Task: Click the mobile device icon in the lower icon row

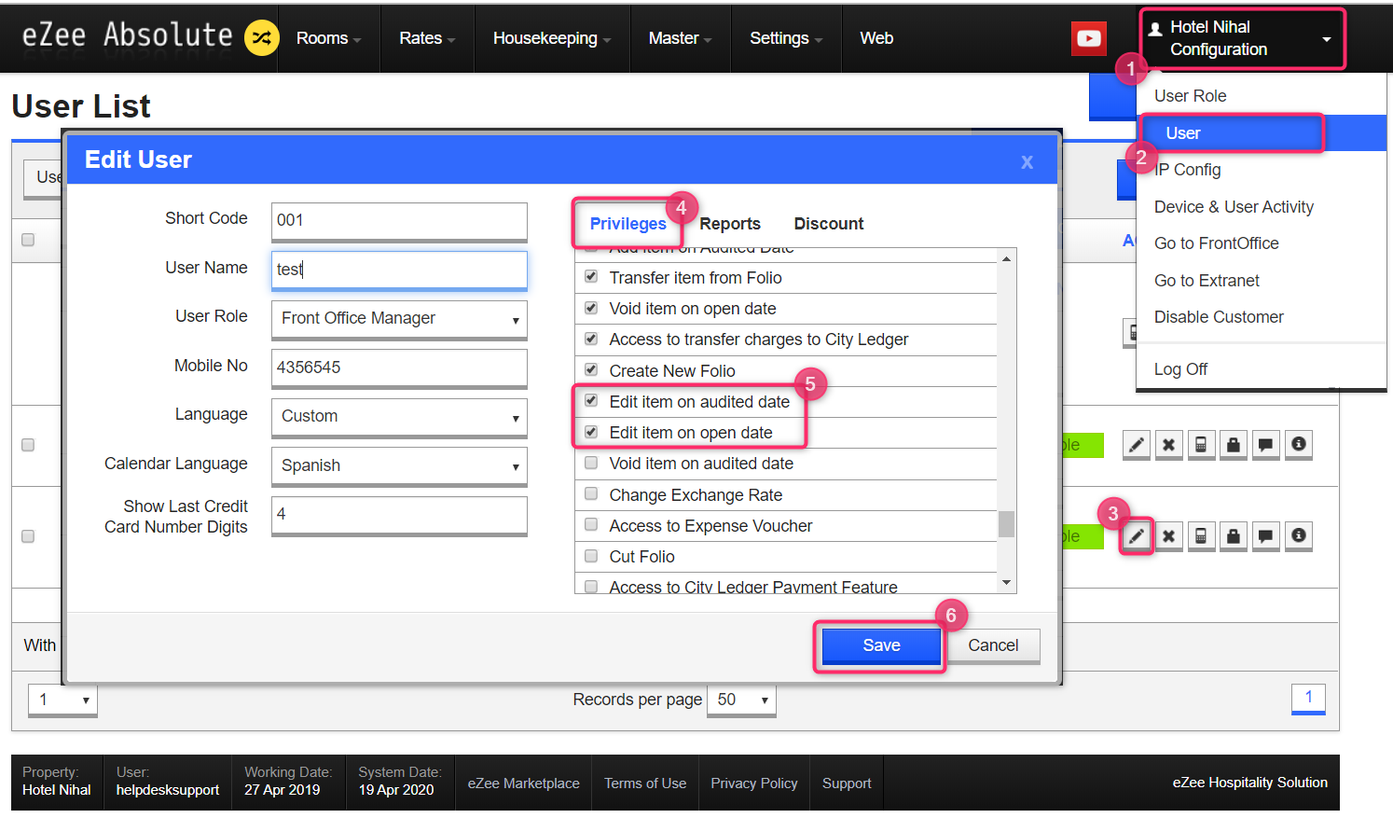Action: 1201,536
